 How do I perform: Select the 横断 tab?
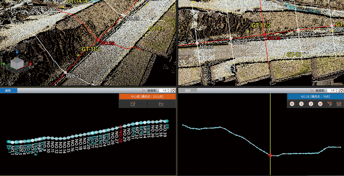tap(188, 90)
